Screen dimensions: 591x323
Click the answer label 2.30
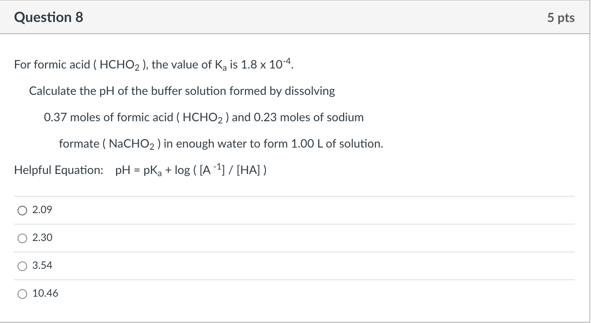pos(42,237)
